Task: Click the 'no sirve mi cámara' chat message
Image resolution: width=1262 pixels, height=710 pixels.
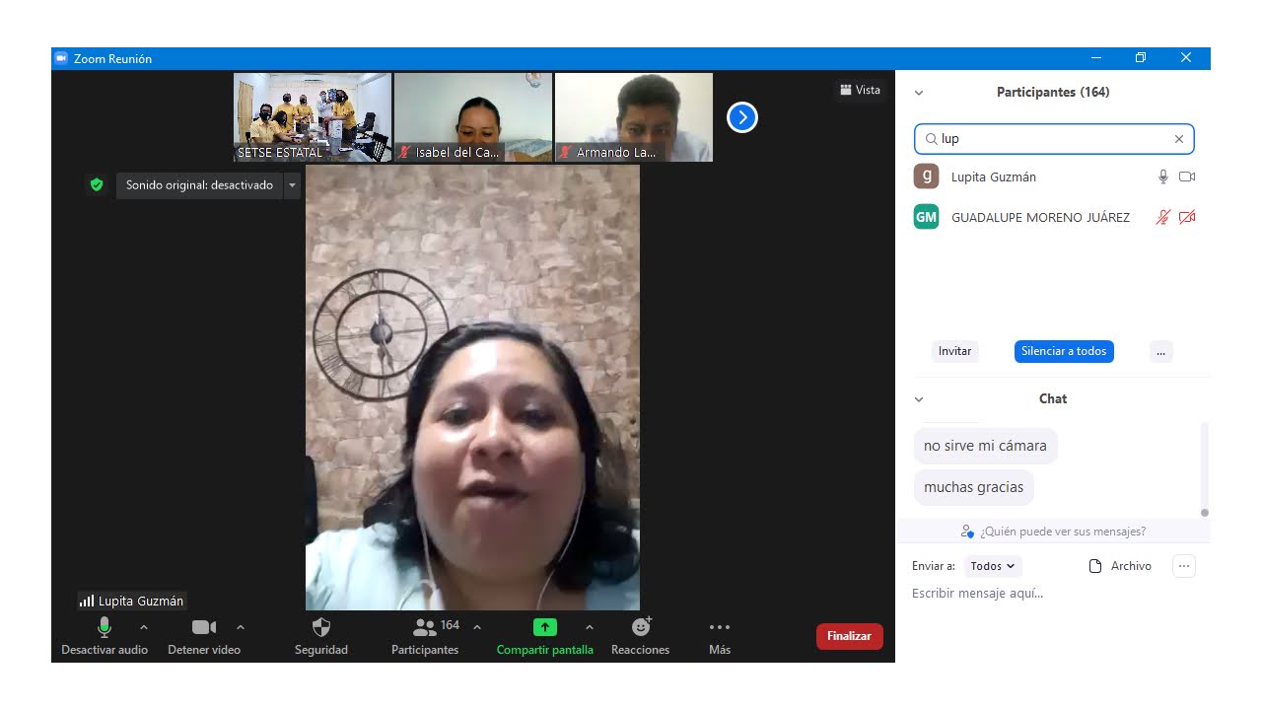Action: point(985,446)
